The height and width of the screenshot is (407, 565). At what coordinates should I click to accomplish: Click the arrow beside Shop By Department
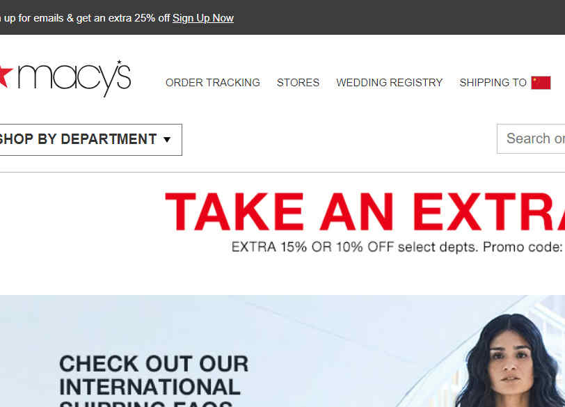167,140
